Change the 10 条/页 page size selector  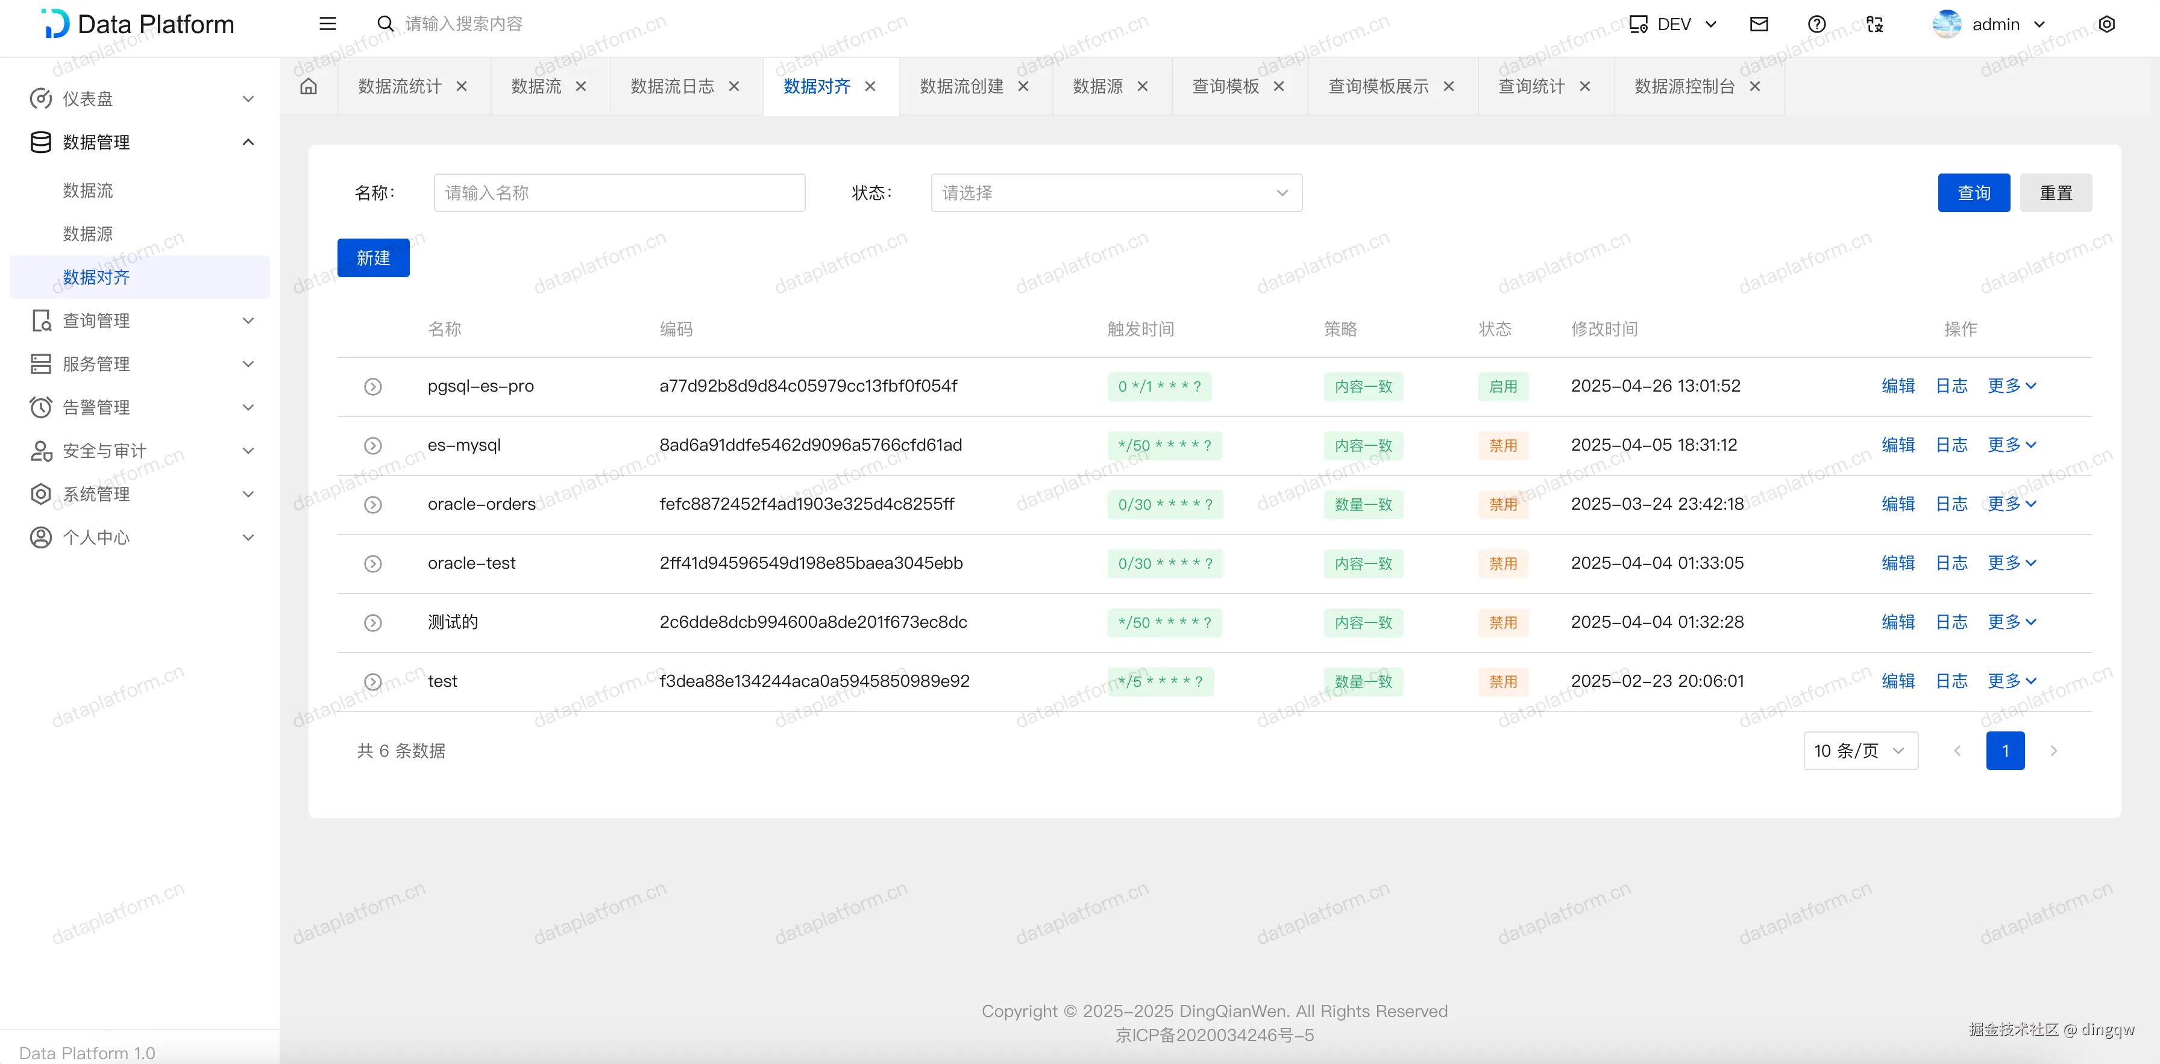[x=1860, y=751]
